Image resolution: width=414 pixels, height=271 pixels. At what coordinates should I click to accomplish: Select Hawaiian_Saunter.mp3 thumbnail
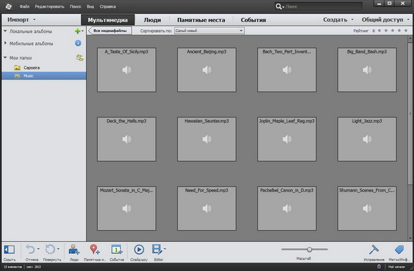click(207, 139)
